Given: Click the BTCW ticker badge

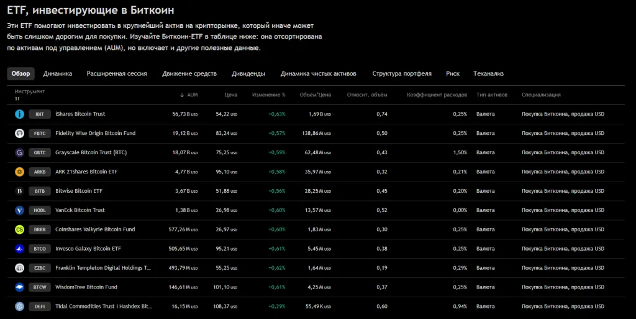Looking at the screenshot, I should (x=40, y=287).
